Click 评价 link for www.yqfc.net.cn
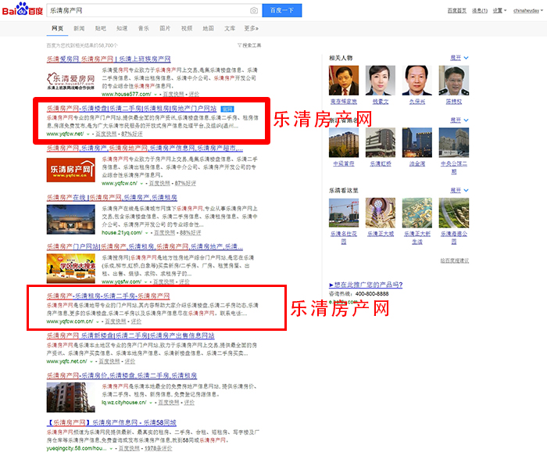547x452 pixels. [x=130, y=361]
